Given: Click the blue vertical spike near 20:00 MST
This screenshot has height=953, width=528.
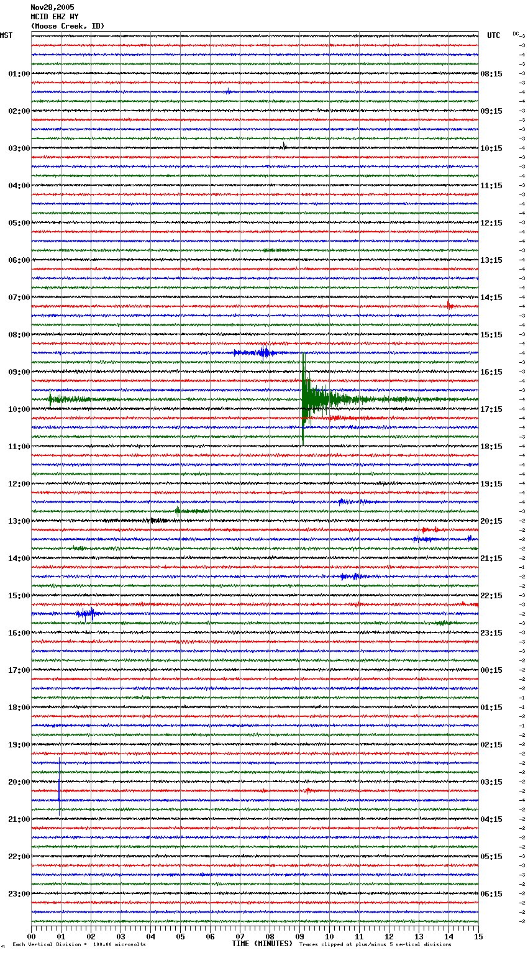Looking at the screenshot, I should pos(59,788).
